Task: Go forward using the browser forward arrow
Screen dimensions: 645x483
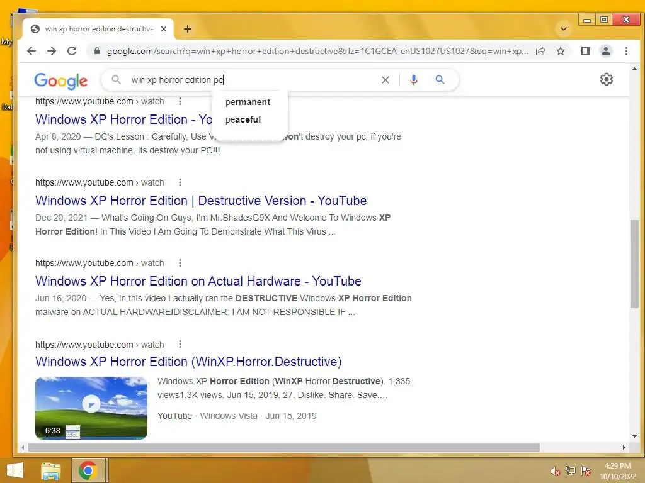Action: (x=52, y=51)
